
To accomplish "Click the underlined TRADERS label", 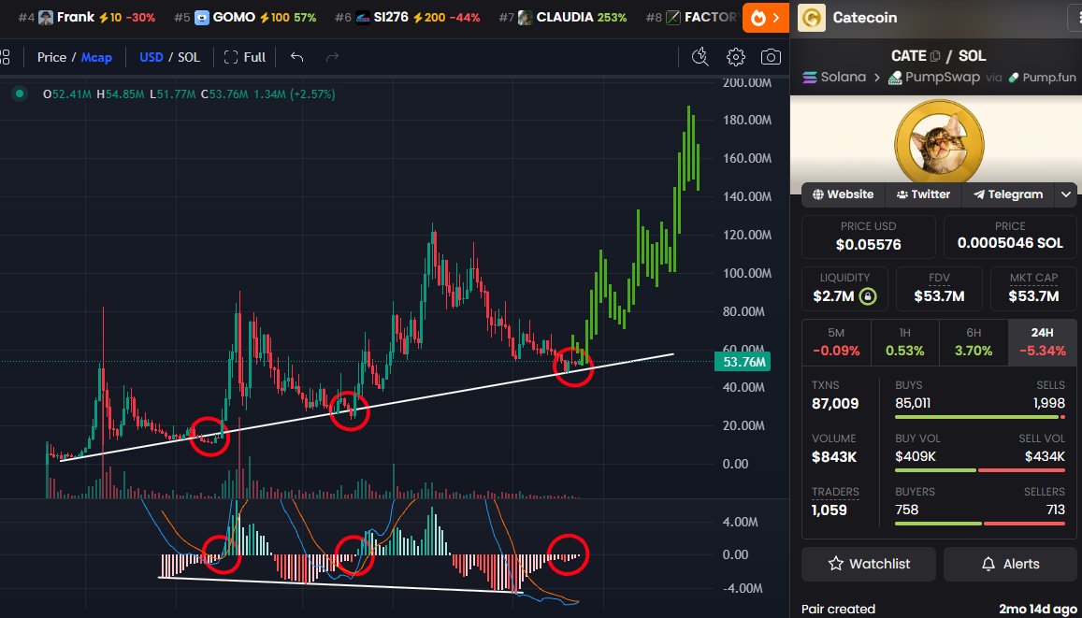I will point(835,492).
